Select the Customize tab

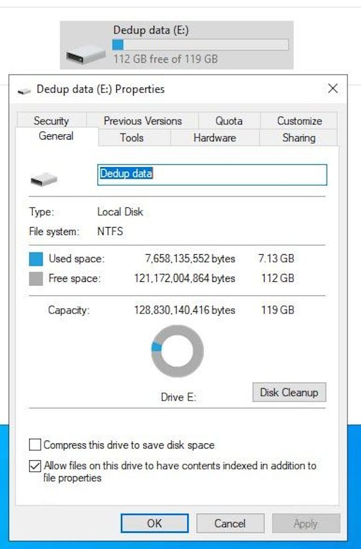coord(299,121)
